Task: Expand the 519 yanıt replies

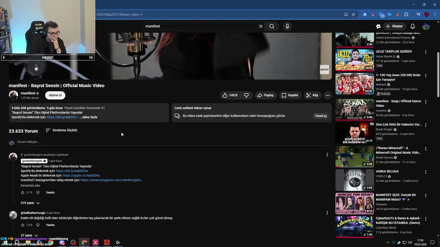Action: [x=30, y=203]
